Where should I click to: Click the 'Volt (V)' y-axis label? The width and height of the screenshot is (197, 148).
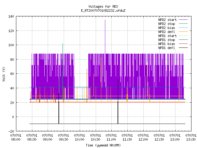pyautogui.click(x=4, y=74)
